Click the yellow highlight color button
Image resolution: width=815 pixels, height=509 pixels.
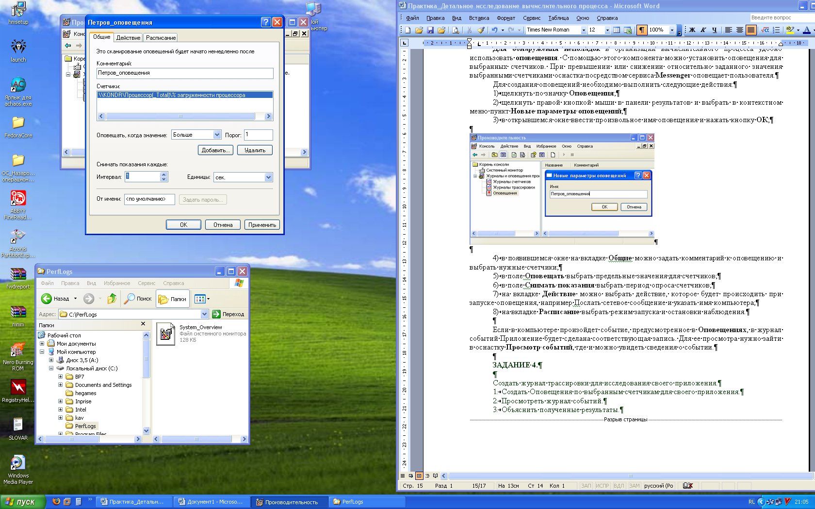(x=790, y=30)
